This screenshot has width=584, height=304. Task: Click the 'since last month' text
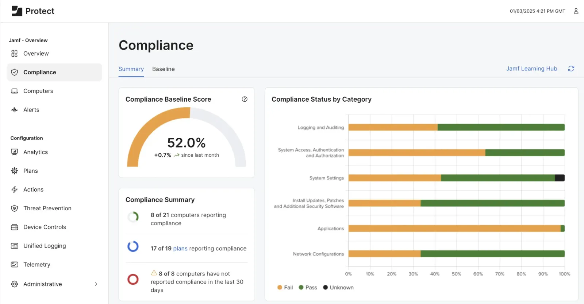pyautogui.click(x=200, y=155)
